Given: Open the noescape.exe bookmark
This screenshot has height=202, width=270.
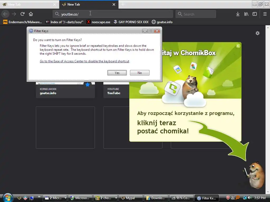Looking at the screenshot, I should click(x=99, y=22).
